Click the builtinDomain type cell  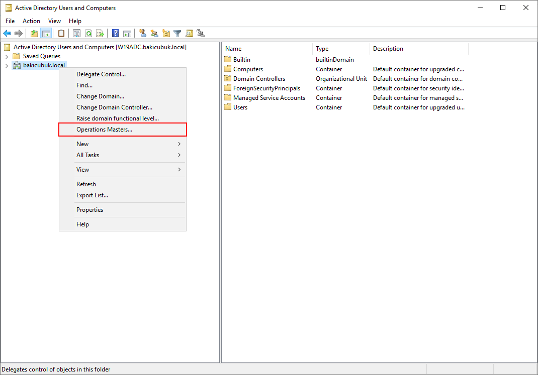click(335, 60)
